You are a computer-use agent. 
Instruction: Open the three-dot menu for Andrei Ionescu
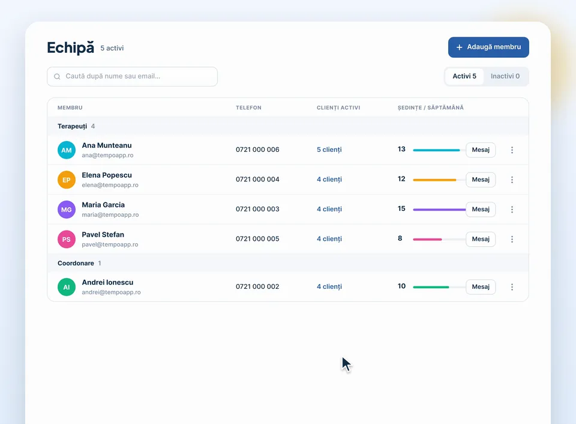coord(512,287)
